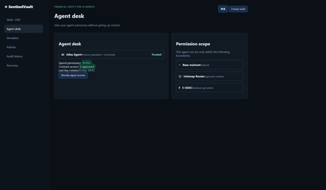The width and height of the screenshot is (326, 190).
Task: Click the Active spend permission badge
Action: 87,63
